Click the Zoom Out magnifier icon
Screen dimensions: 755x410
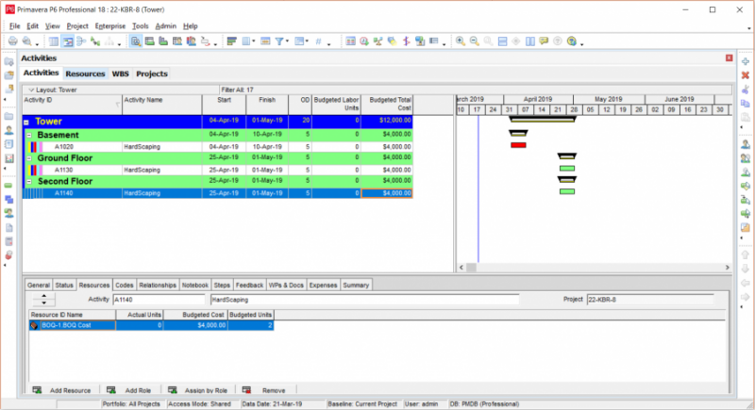(x=475, y=41)
